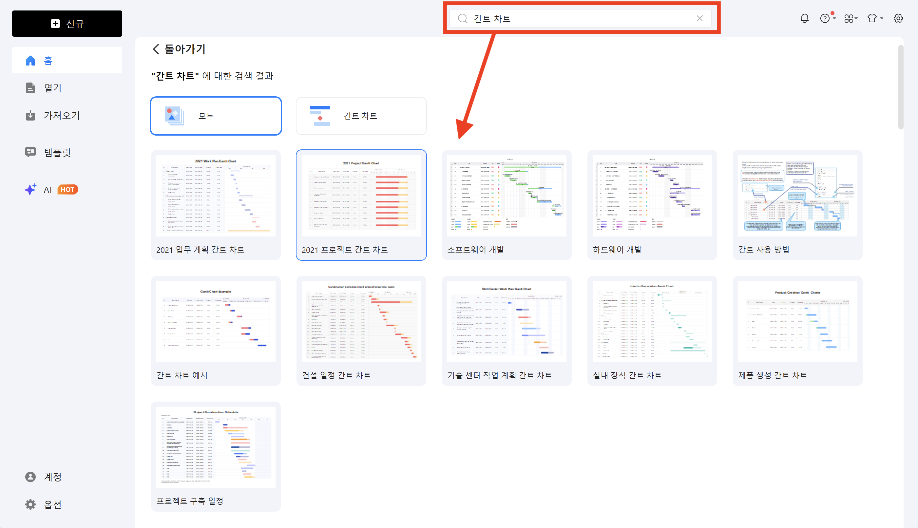Open 계정 account page
Viewport: 918px width, 528px height.
click(x=52, y=477)
